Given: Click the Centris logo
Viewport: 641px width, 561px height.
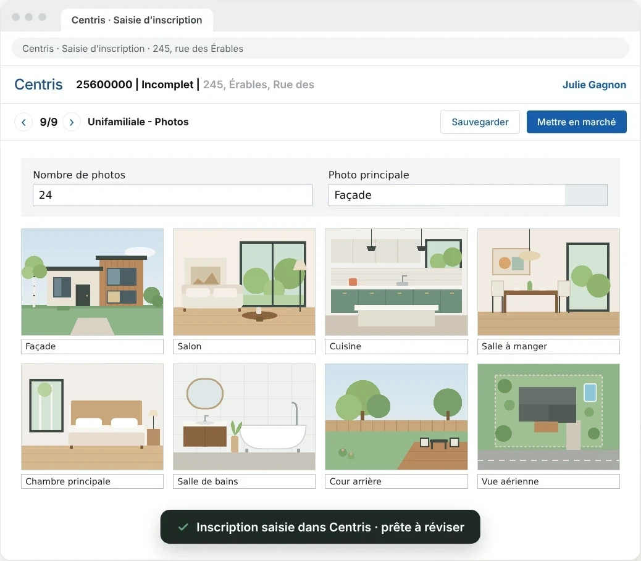Looking at the screenshot, I should coord(38,84).
